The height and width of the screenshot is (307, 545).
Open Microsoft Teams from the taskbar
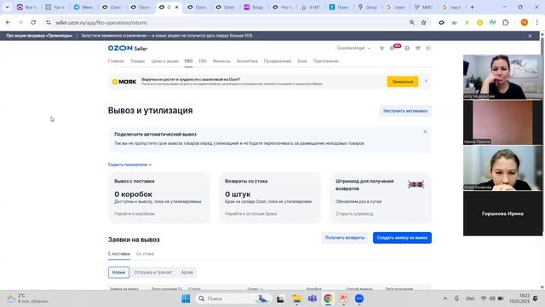click(x=313, y=298)
